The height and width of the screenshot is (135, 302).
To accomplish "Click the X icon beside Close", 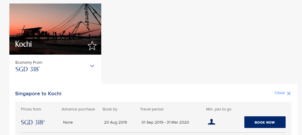I will pos(289,94).
